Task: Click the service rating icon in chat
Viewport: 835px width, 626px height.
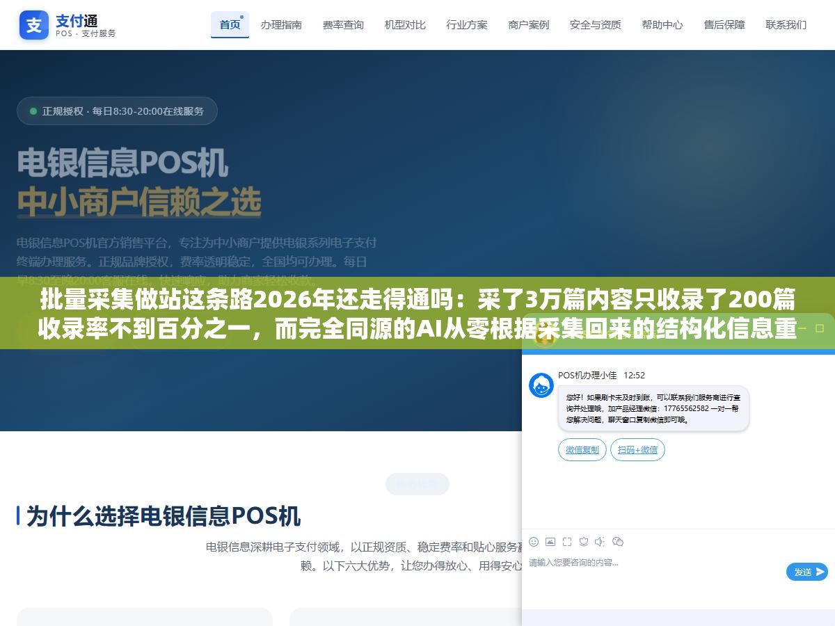Action: (584, 542)
